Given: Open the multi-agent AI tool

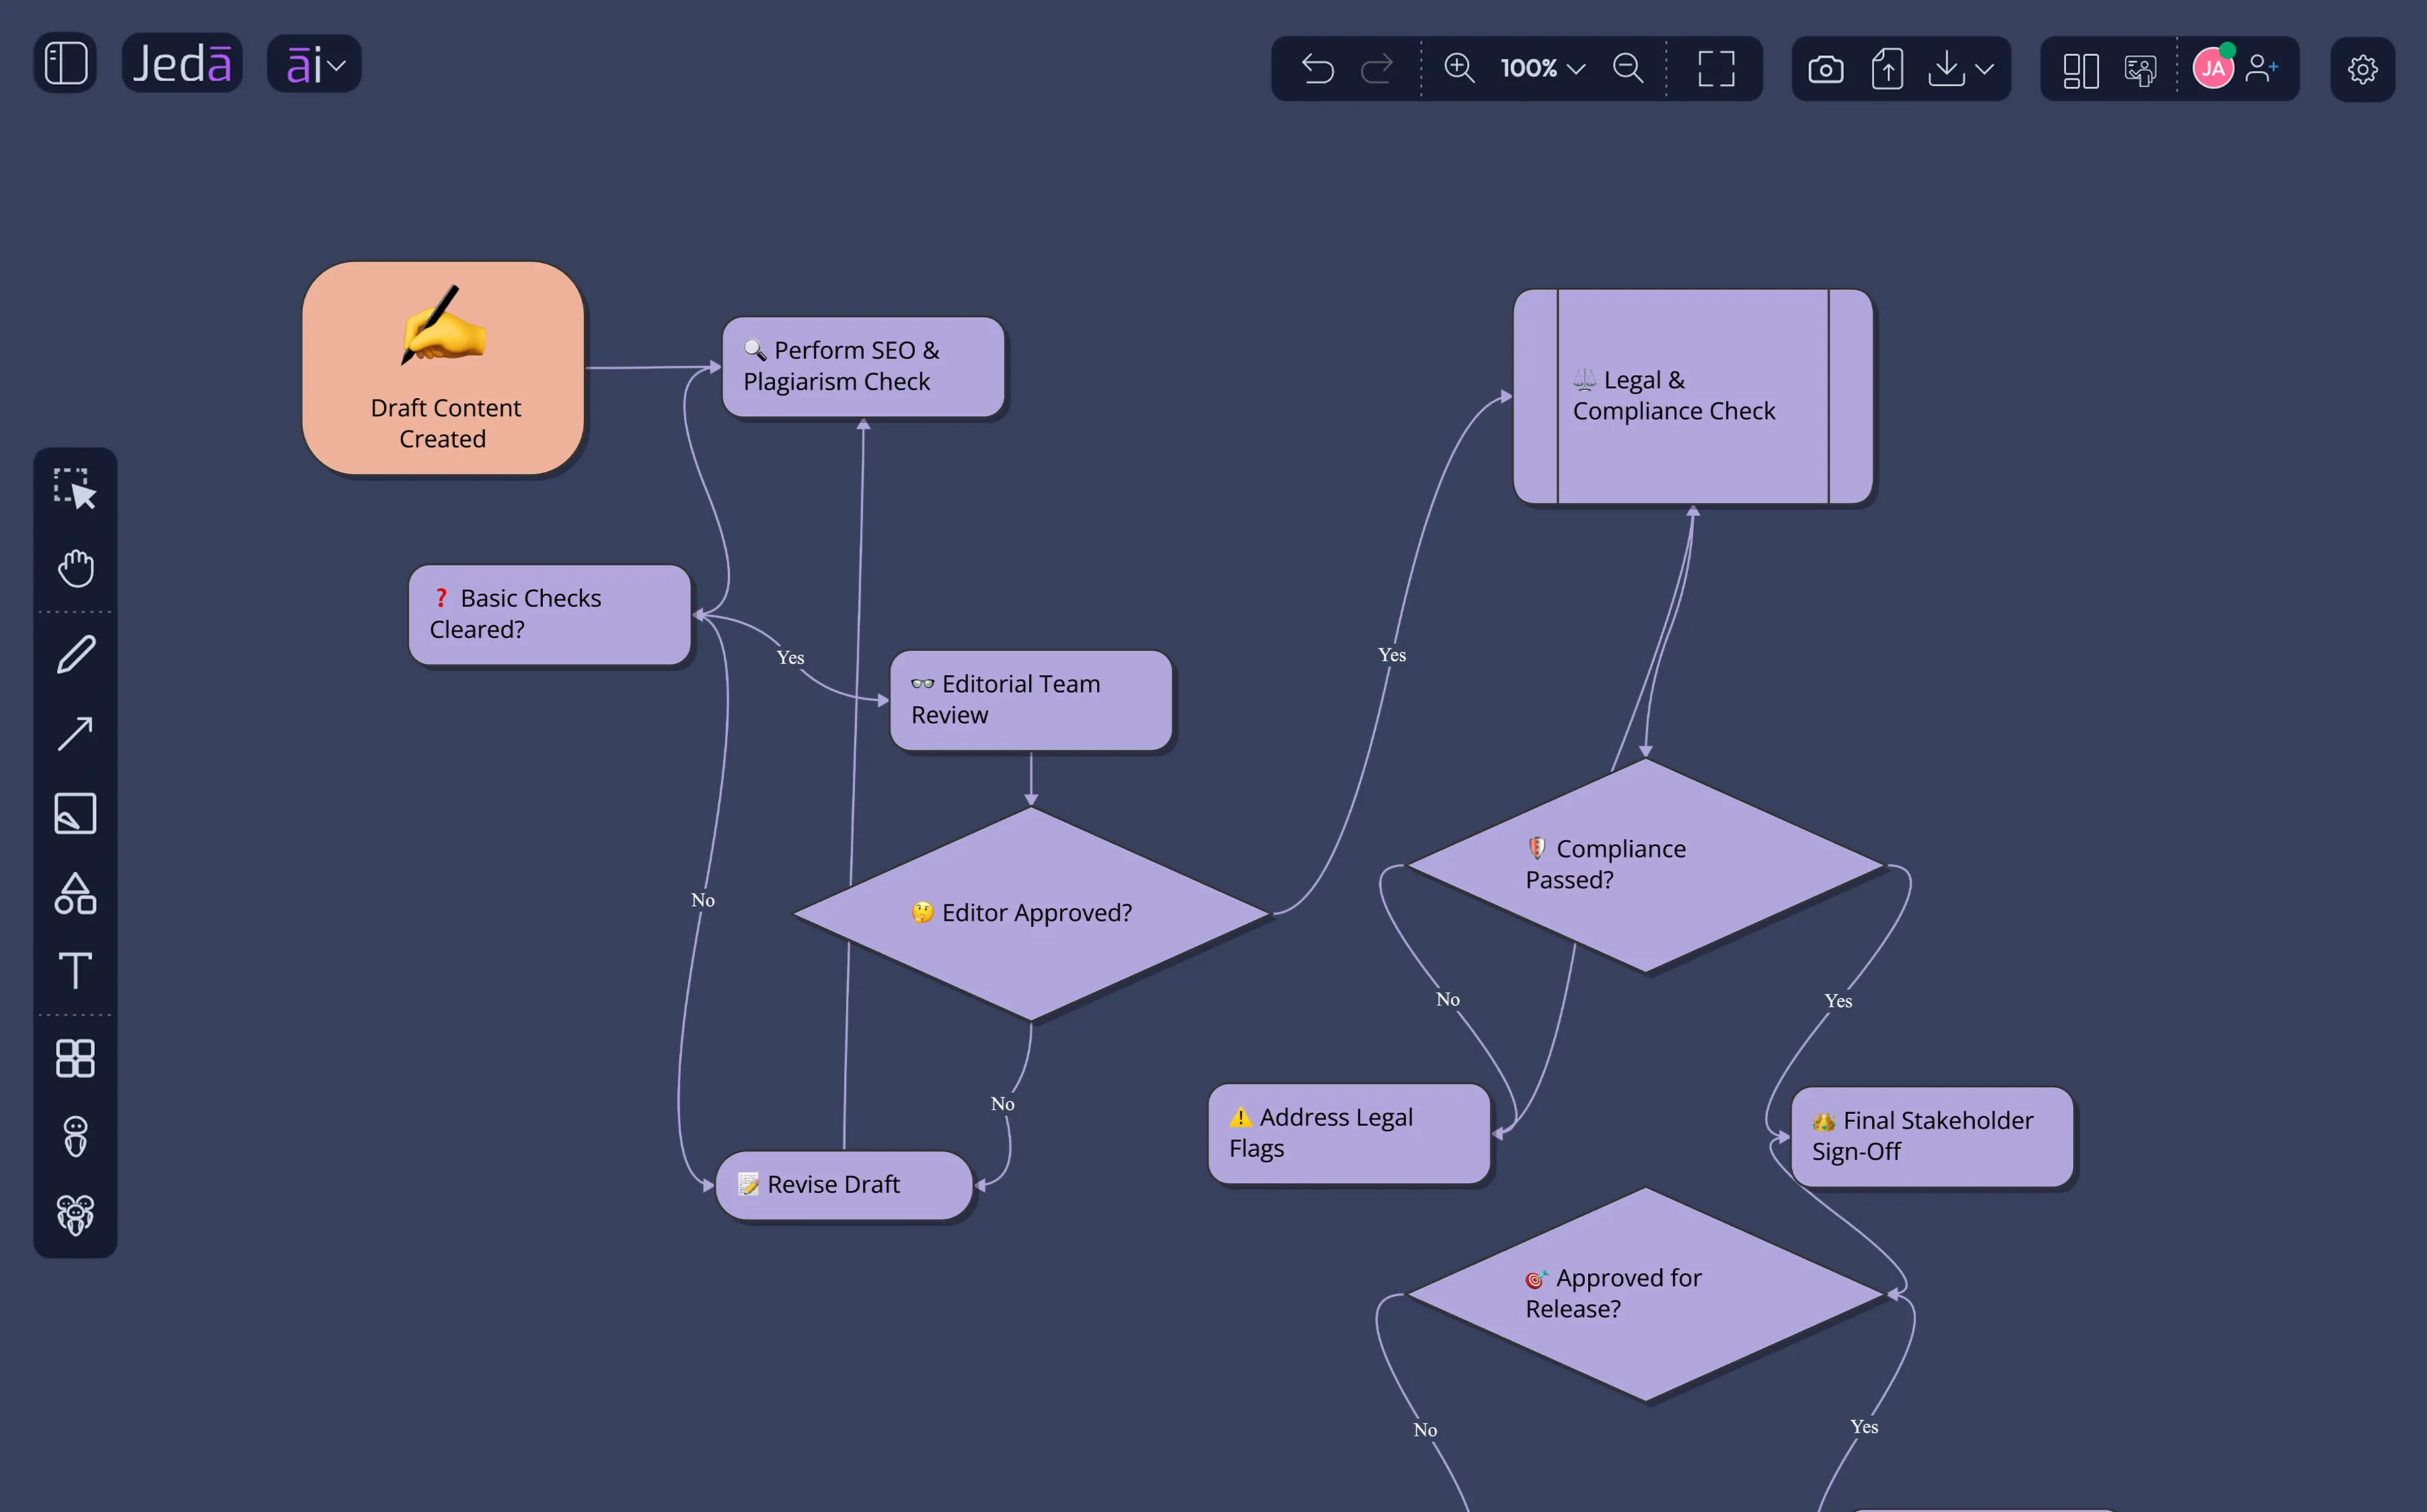Looking at the screenshot, I should point(75,1215).
